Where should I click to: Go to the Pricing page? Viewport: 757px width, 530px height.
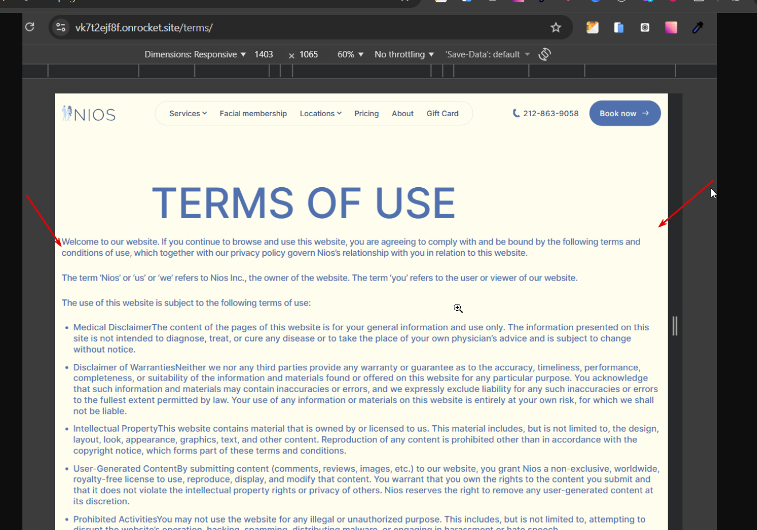(x=366, y=113)
